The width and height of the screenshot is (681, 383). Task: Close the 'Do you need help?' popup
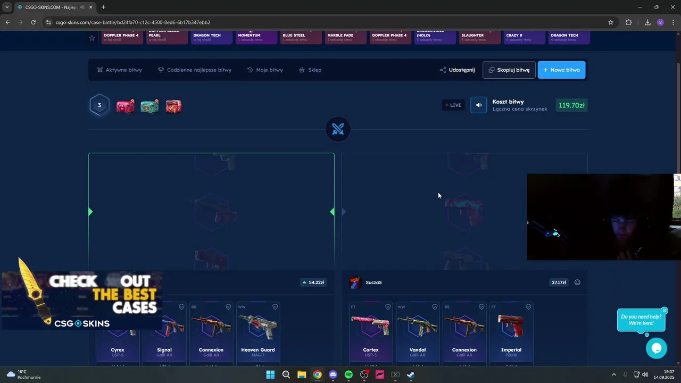coord(665,311)
